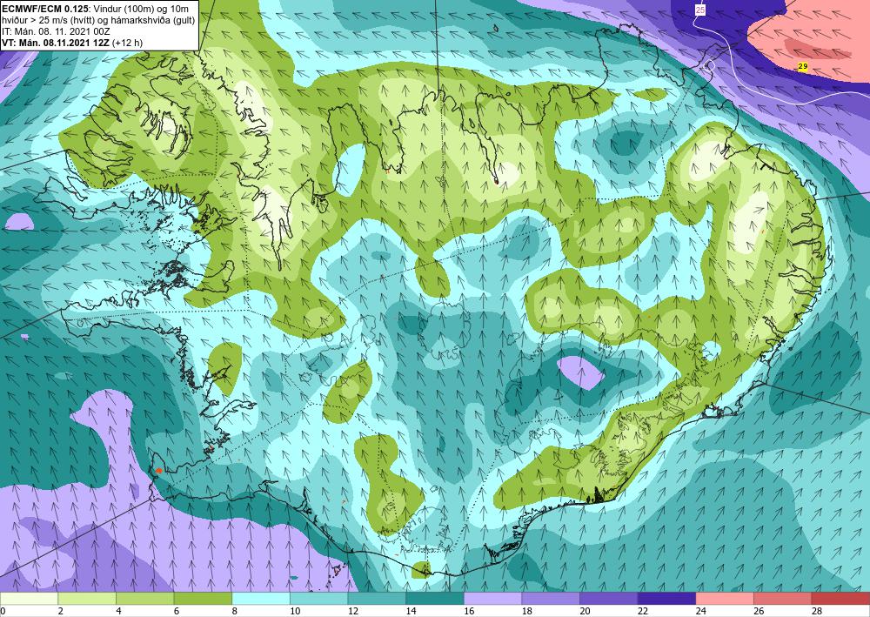Image resolution: width=870 pixels, height=617 pixels.
Task: Select the 26–28 m/s salmon legend swatch
Action: pos(782,599)
